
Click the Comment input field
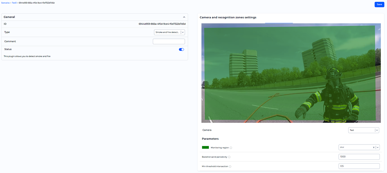pyautogui.click(x=169, y=42)
